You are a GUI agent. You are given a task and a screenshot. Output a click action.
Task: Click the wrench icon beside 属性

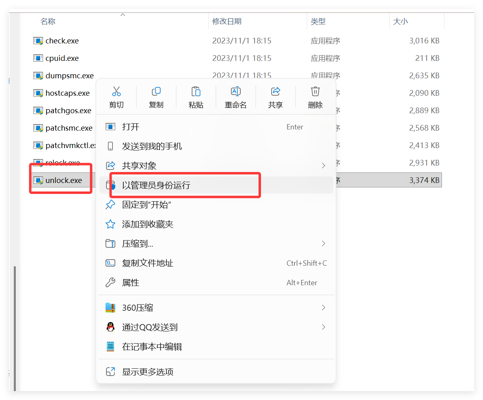click(x=110, y=282)
